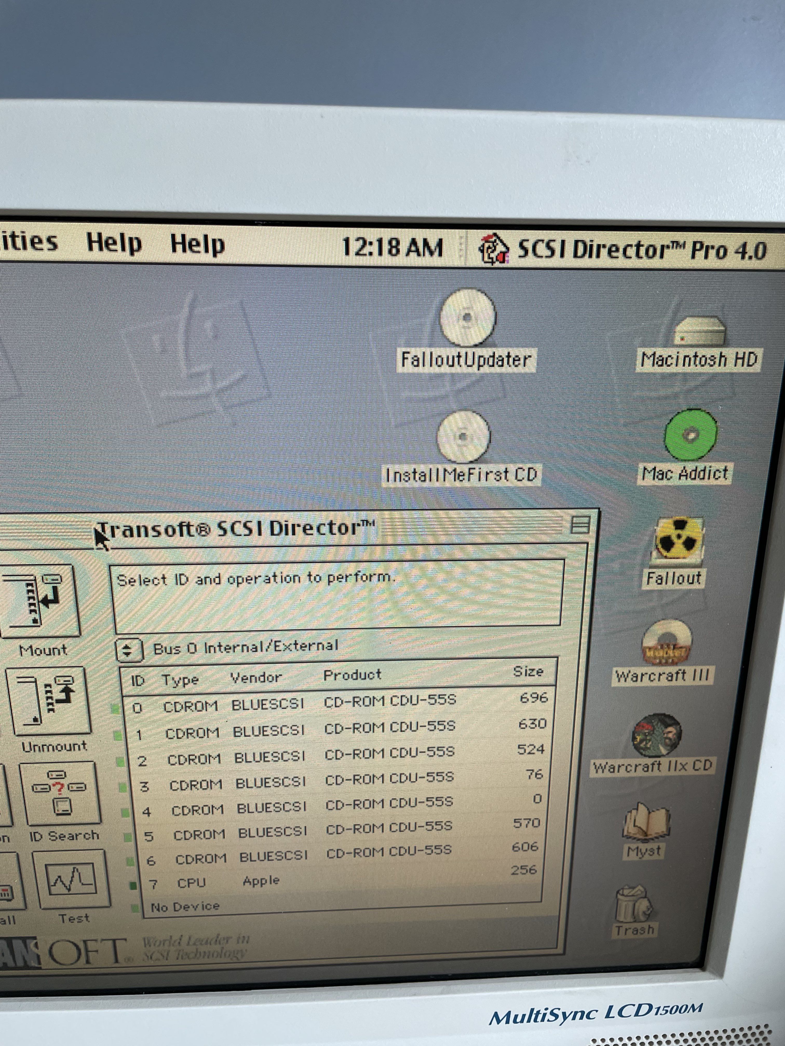The image size is (785, 1046).
Task: Select the InstallMeFirst CD desktop icon
Action: [463, 436]
